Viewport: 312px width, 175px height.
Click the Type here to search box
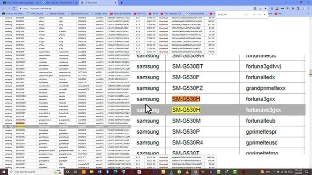coord(36,172)
